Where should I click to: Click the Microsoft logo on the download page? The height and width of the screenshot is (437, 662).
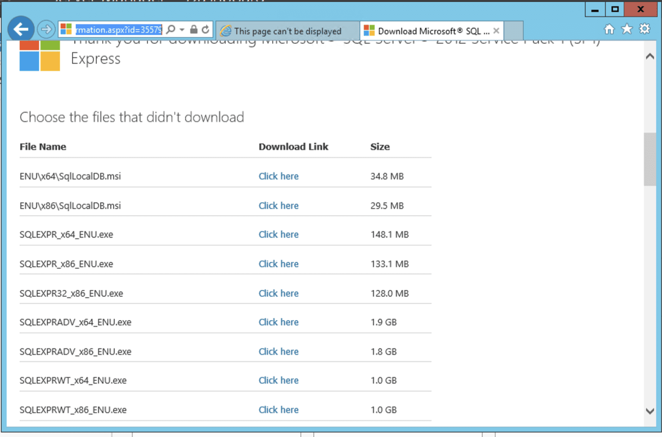(39, 56)
